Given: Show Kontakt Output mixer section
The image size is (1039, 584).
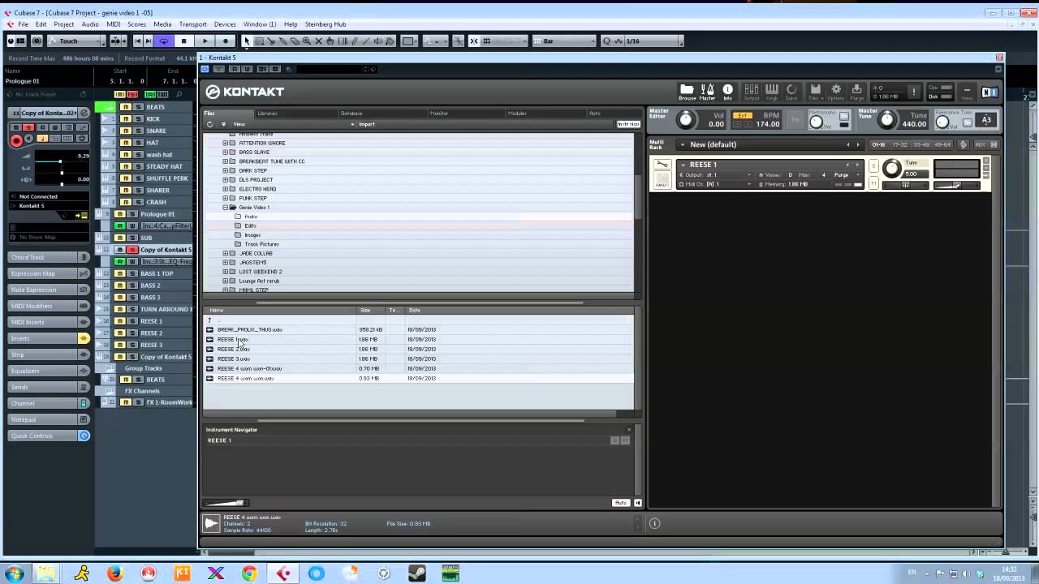Looking at the screenshot, I should click(x=752, y=92).
